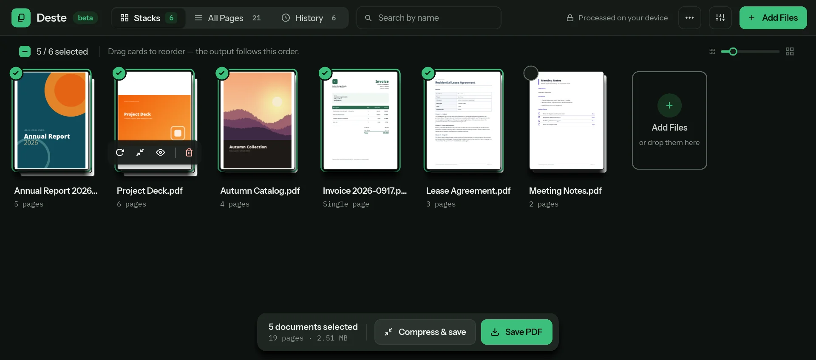Switch to the Stacks tab
The width and height of the screenshot is (816, 360).
pos(148,18)
